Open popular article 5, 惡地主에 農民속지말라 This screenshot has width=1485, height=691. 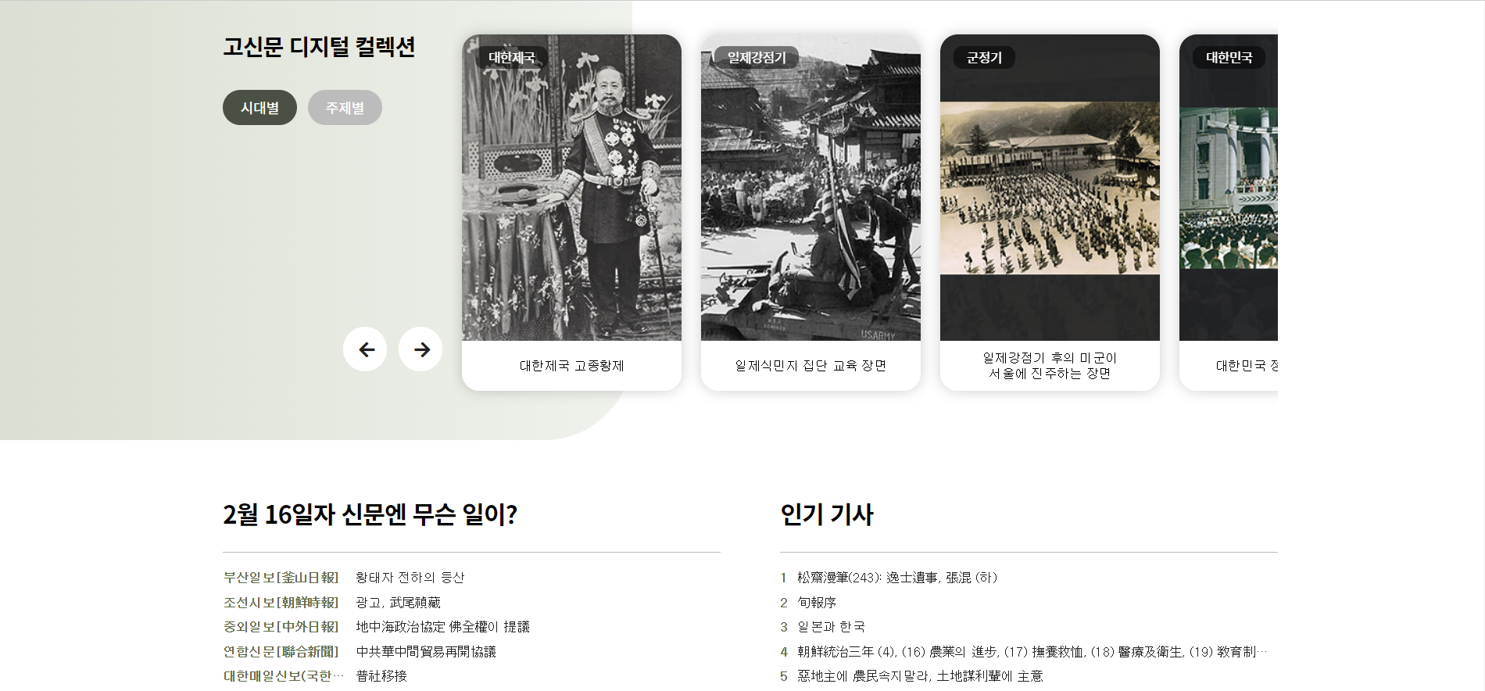920,676
